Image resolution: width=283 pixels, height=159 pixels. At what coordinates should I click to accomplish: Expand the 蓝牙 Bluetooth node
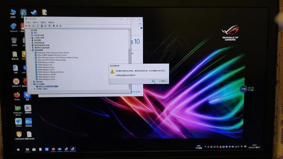[x=30, y=33]
